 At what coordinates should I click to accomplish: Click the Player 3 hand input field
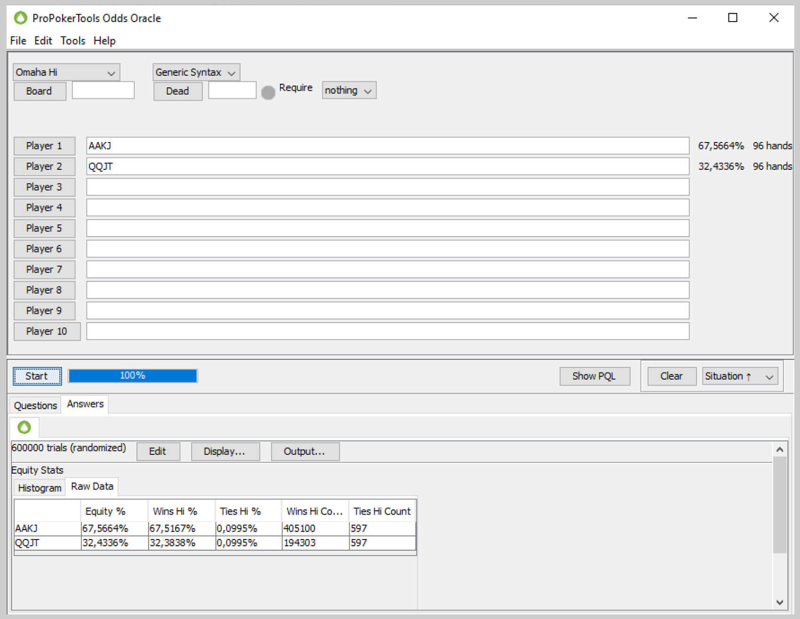[x=387, y=187]
